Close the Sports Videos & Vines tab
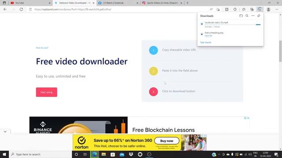Image resolution: width=282 pixels, height=158 pixels. (x=181, y=3)
